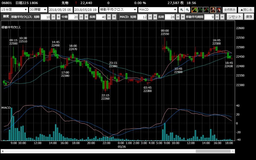
Task: Save settings with 保存 button
Action: 249,17
